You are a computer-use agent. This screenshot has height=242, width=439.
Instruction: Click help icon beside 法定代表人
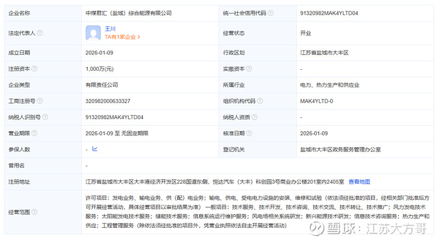(40, 33)
